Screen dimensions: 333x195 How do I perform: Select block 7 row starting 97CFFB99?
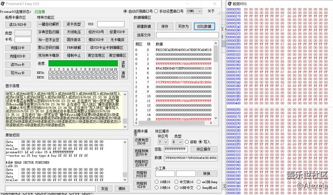[173, 82]
